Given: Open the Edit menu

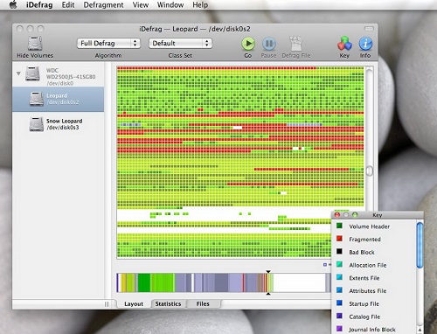Looking at the screenshot, I should click(x=68, y=5).
